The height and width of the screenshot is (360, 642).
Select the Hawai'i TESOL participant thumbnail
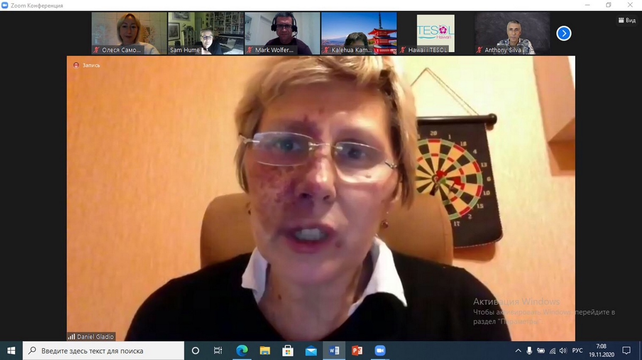tap(435, 34)
